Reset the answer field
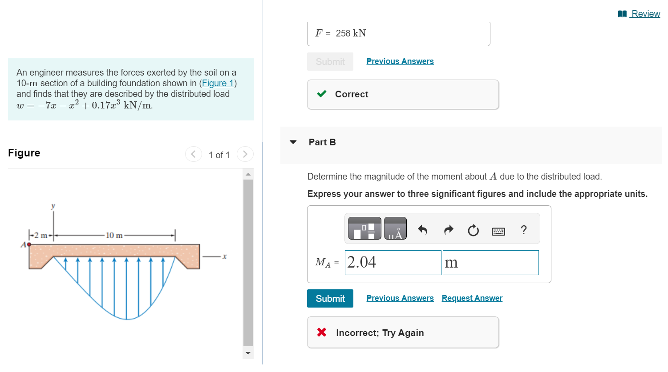The width and height of the screenshot is (668, 372). 473,230
